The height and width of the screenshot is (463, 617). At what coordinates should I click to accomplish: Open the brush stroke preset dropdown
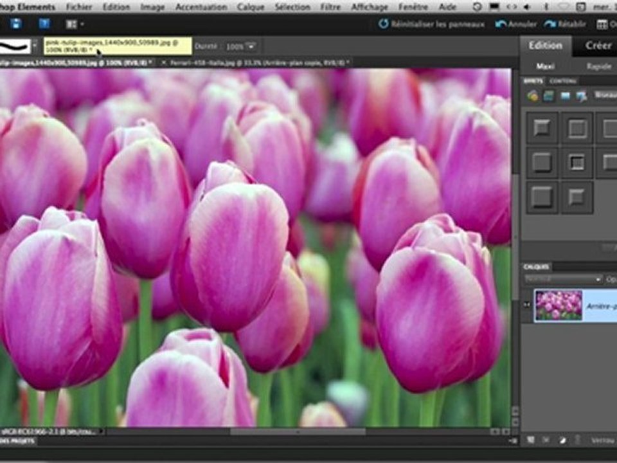35,46
